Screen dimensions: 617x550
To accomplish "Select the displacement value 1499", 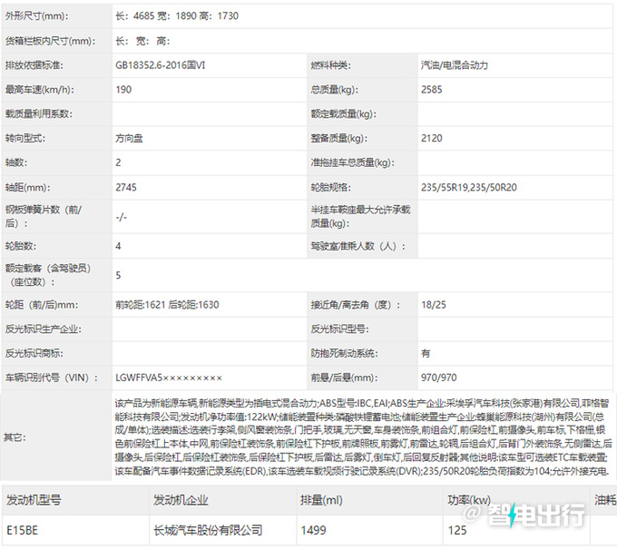I will 315,529.
